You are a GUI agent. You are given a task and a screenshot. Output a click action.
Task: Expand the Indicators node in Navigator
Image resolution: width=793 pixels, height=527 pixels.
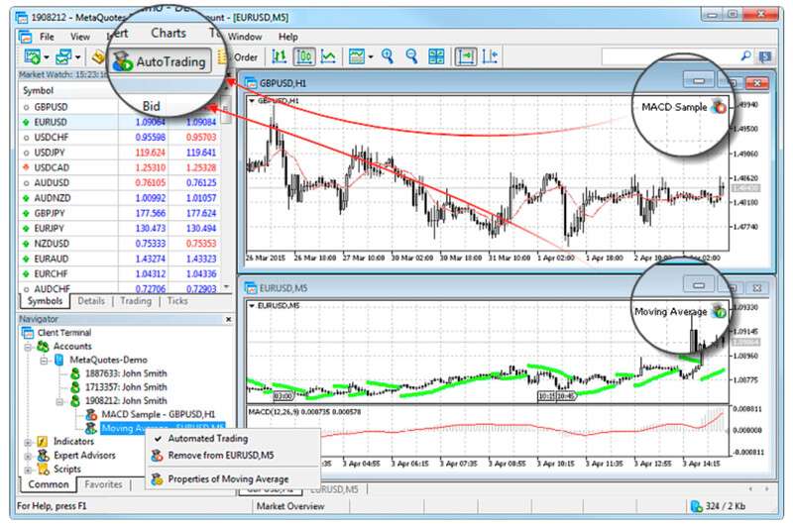(28, 442)
